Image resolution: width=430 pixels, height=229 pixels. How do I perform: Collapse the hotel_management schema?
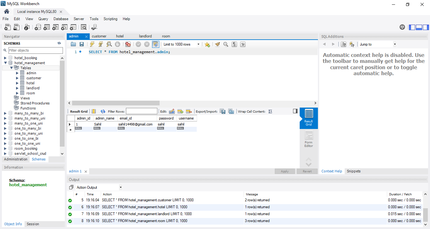click(x=5, y=63)
